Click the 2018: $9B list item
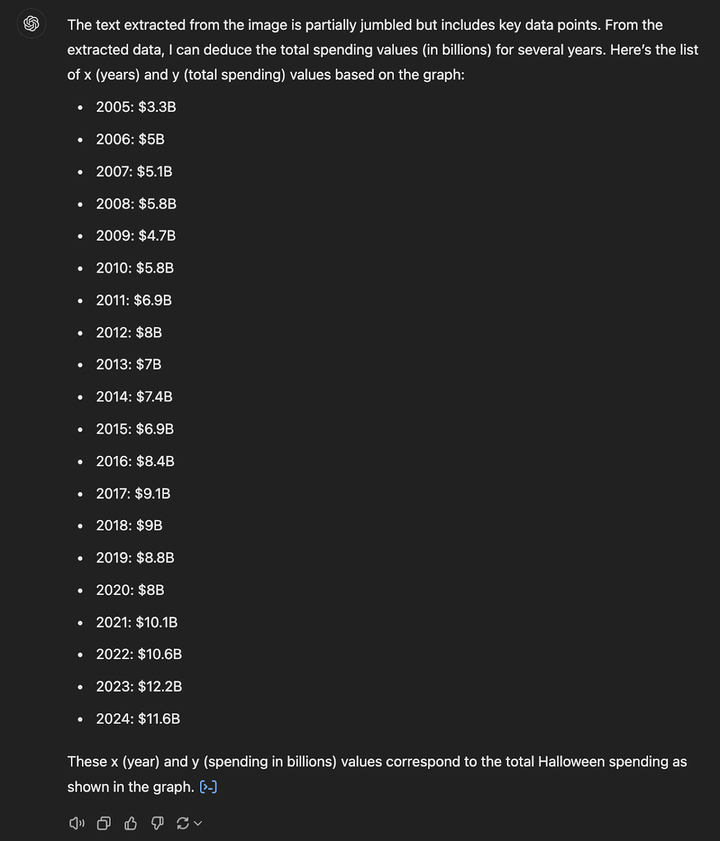 129,526
